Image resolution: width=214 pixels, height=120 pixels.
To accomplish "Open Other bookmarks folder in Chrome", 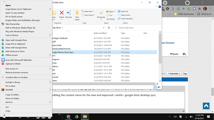I will (x=184, y=14).
